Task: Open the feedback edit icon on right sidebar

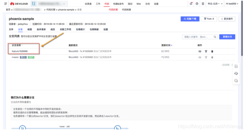Action: (236, 66)
